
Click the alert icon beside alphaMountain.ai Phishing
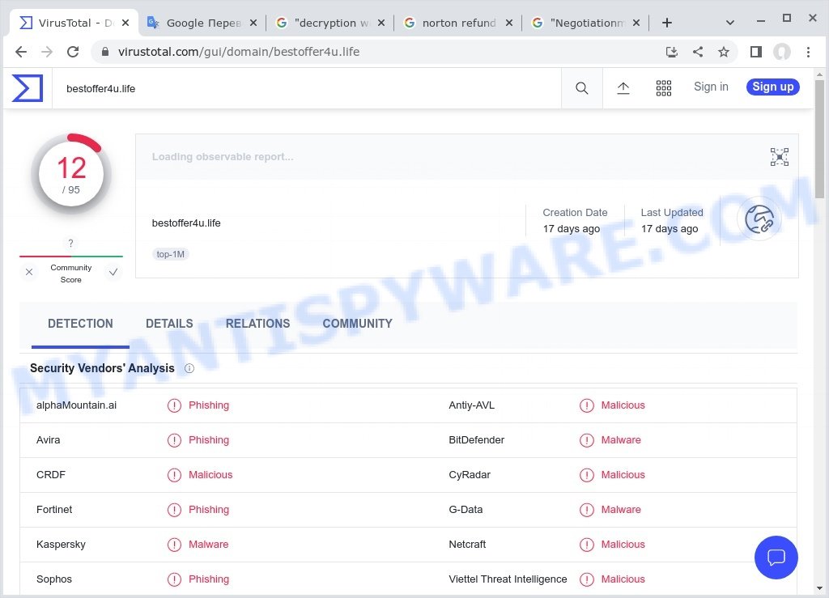pyautogui.click(x=174, y=405)
